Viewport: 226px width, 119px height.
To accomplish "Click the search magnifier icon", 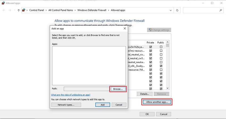I will (x=221, y=10).
